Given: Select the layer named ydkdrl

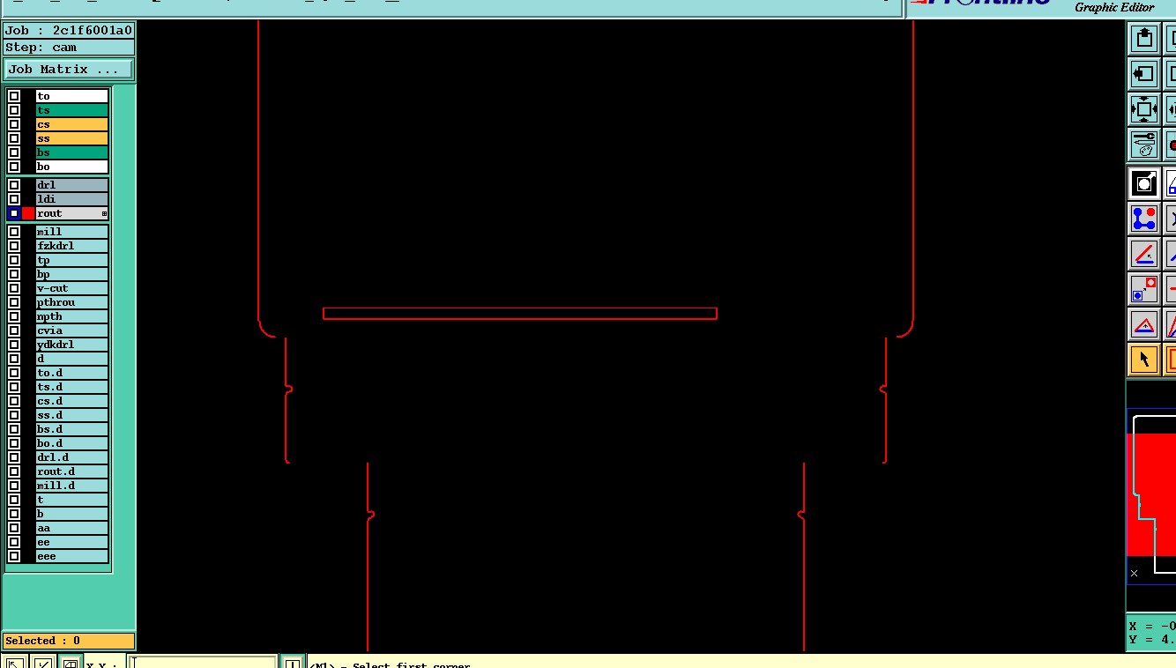Looking at the screenshot, I should 71,345.
